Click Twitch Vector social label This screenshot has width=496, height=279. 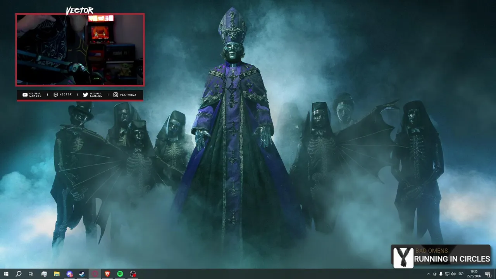[x=62, y=95]
